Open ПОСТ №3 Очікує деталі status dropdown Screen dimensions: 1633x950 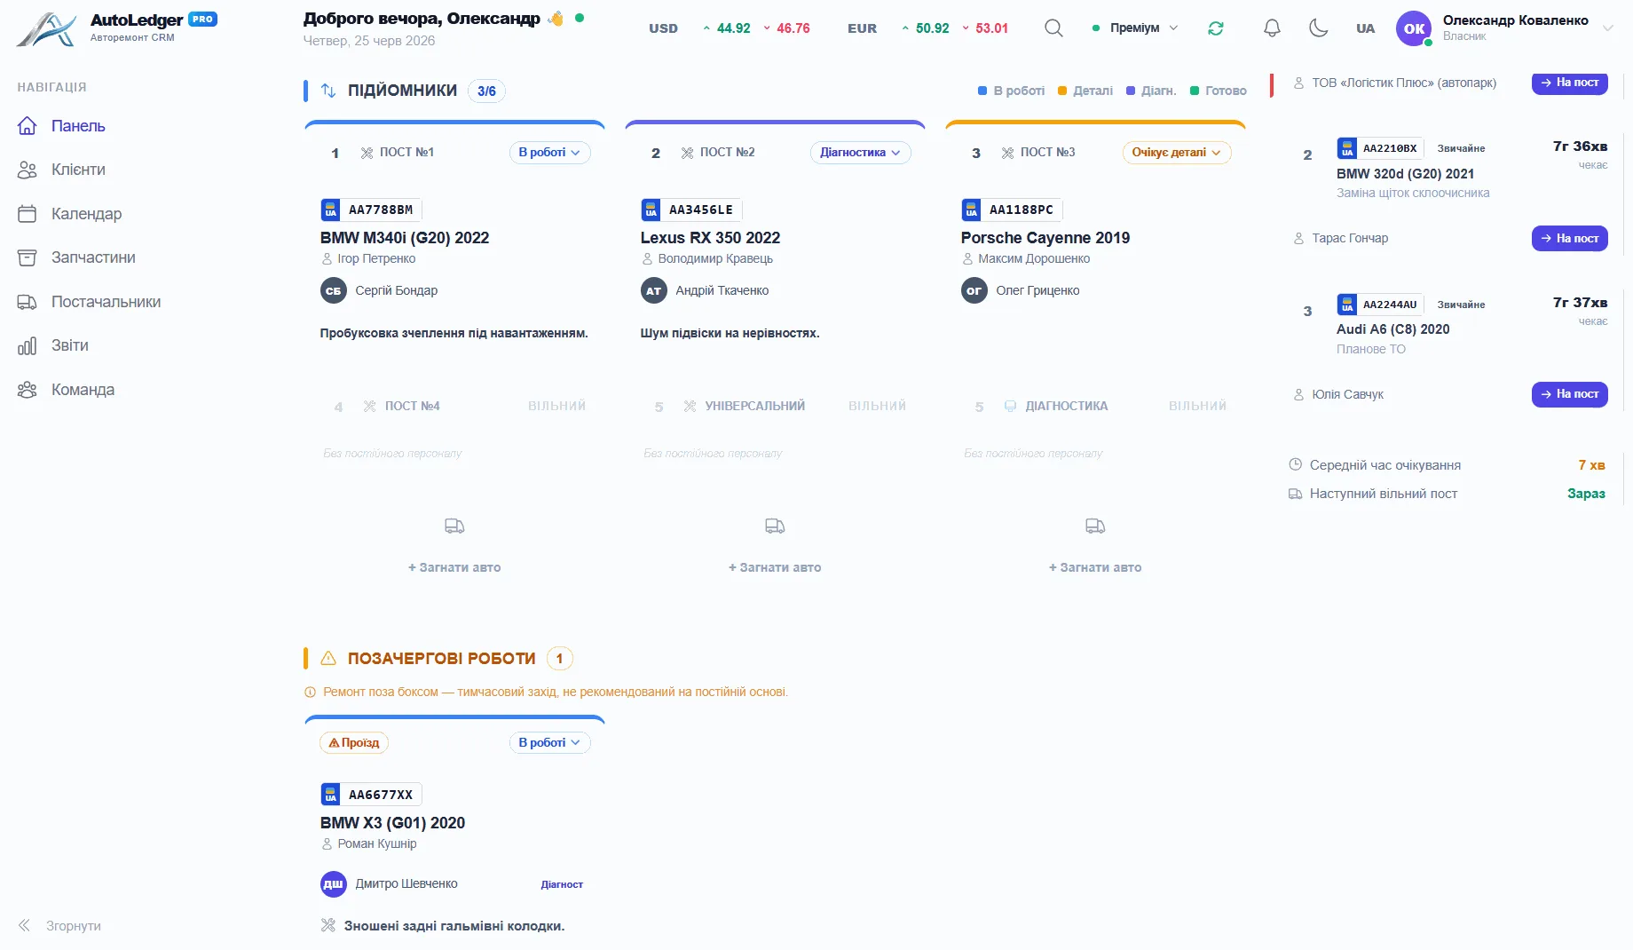[x=1177, y=153]
